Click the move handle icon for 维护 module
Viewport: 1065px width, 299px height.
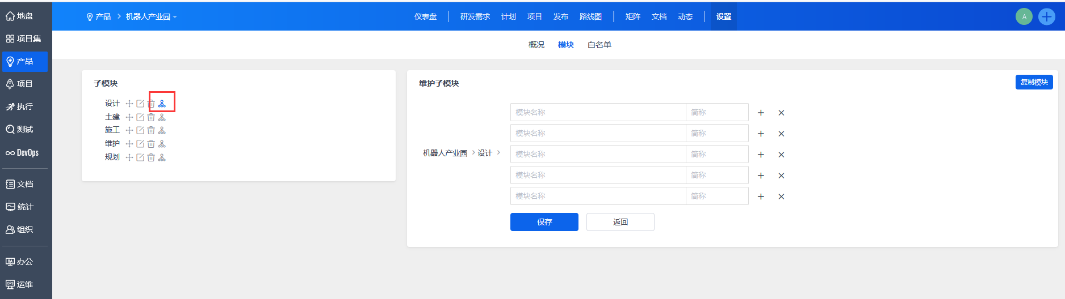[129, 144]
